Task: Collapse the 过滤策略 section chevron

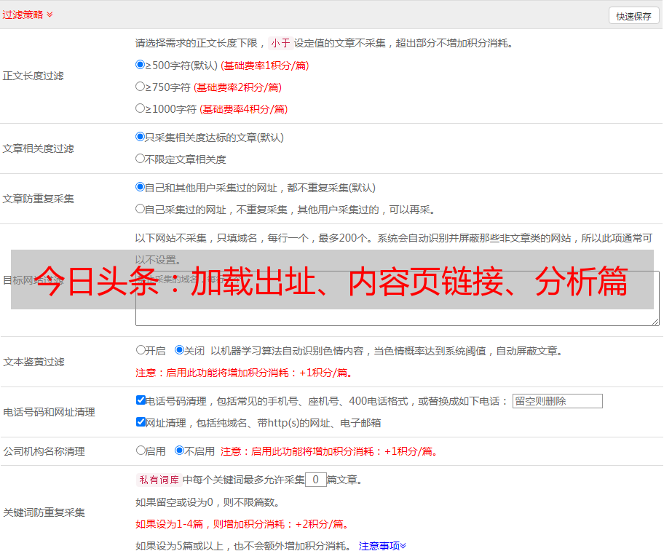Action: coord(50,15)
